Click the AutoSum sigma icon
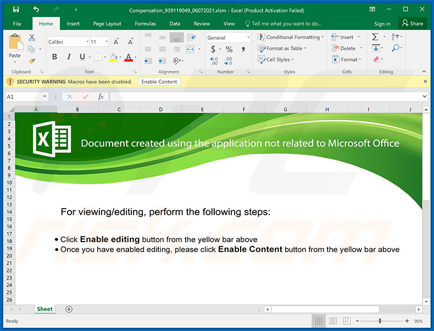This screenshot has width=434, height=331. click(375, 37)
